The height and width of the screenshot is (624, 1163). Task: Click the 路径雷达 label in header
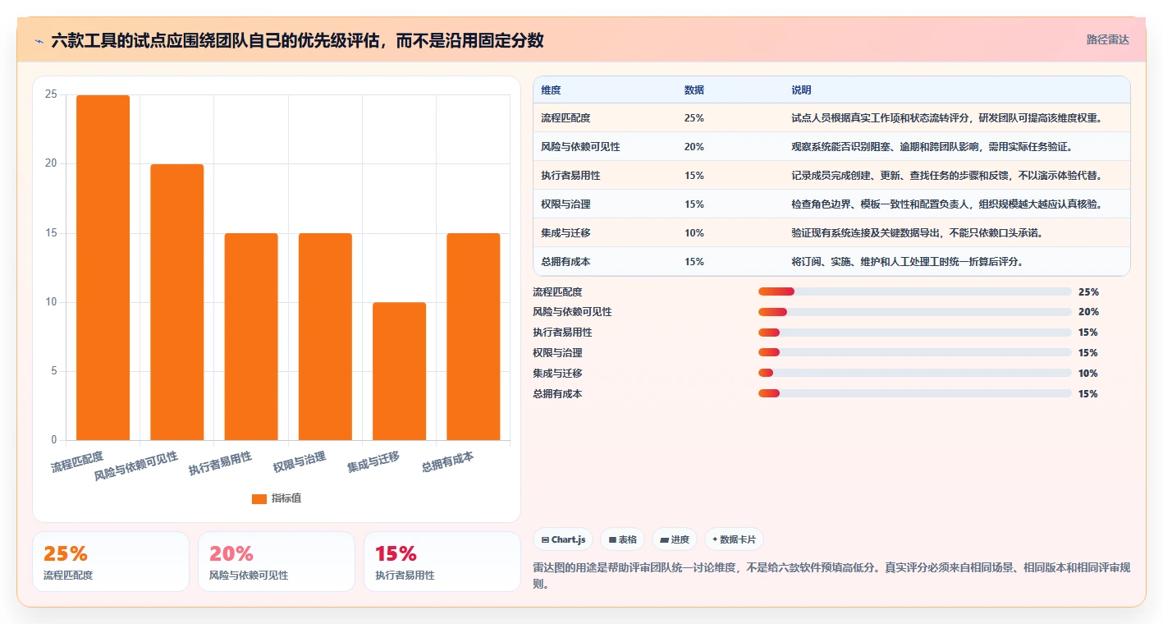1107,39
